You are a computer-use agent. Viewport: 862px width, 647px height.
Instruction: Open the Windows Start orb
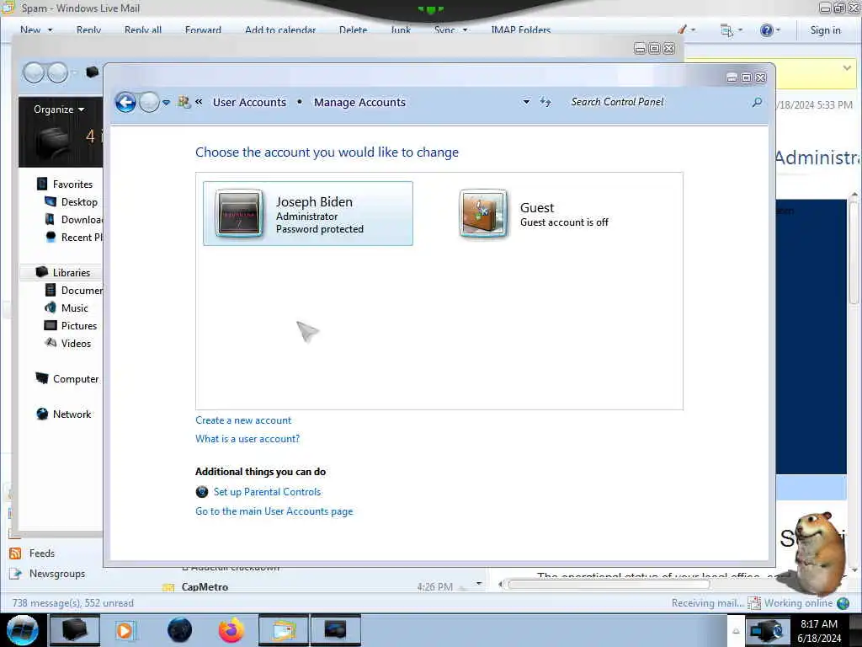(x=23, y=630)
